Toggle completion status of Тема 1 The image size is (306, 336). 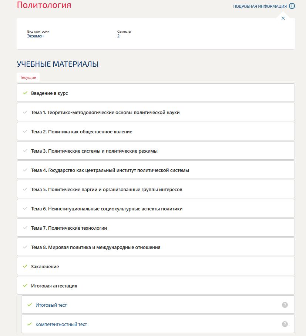coord(24,112)
